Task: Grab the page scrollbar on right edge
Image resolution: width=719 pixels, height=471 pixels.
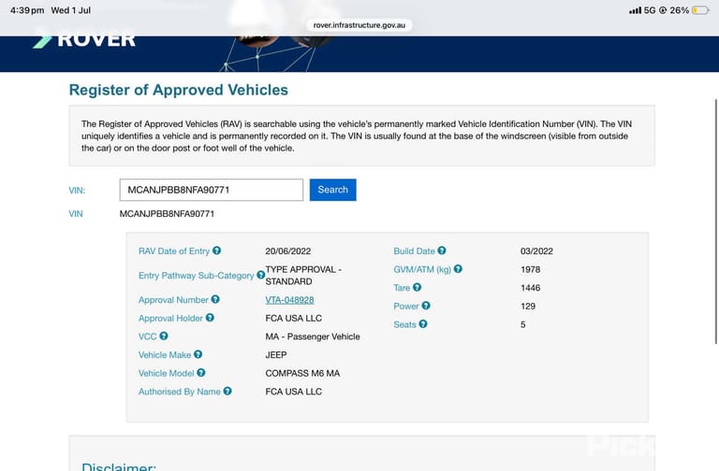Action: [716, 221]
